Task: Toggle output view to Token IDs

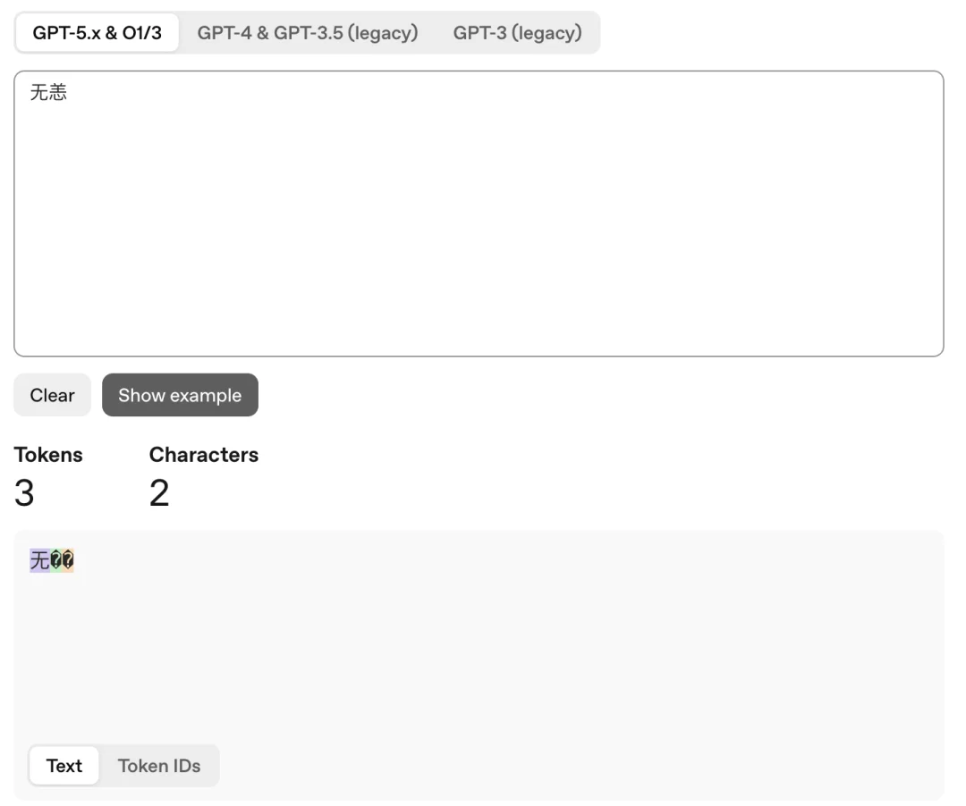Action: pos(159,766)
